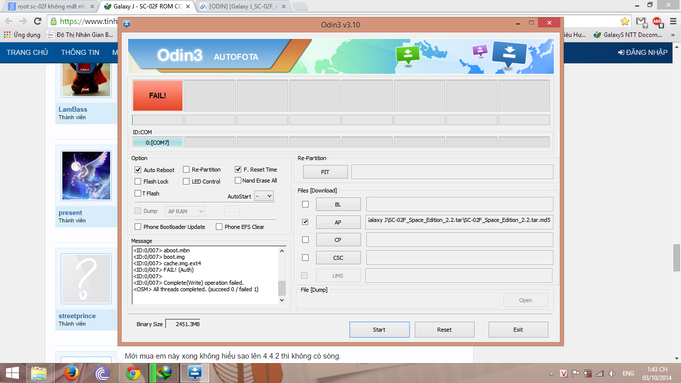This screenshot has width=681, height=383.
Task: Go forward in the Chrome browser
Action: click(x=23, y=21)
